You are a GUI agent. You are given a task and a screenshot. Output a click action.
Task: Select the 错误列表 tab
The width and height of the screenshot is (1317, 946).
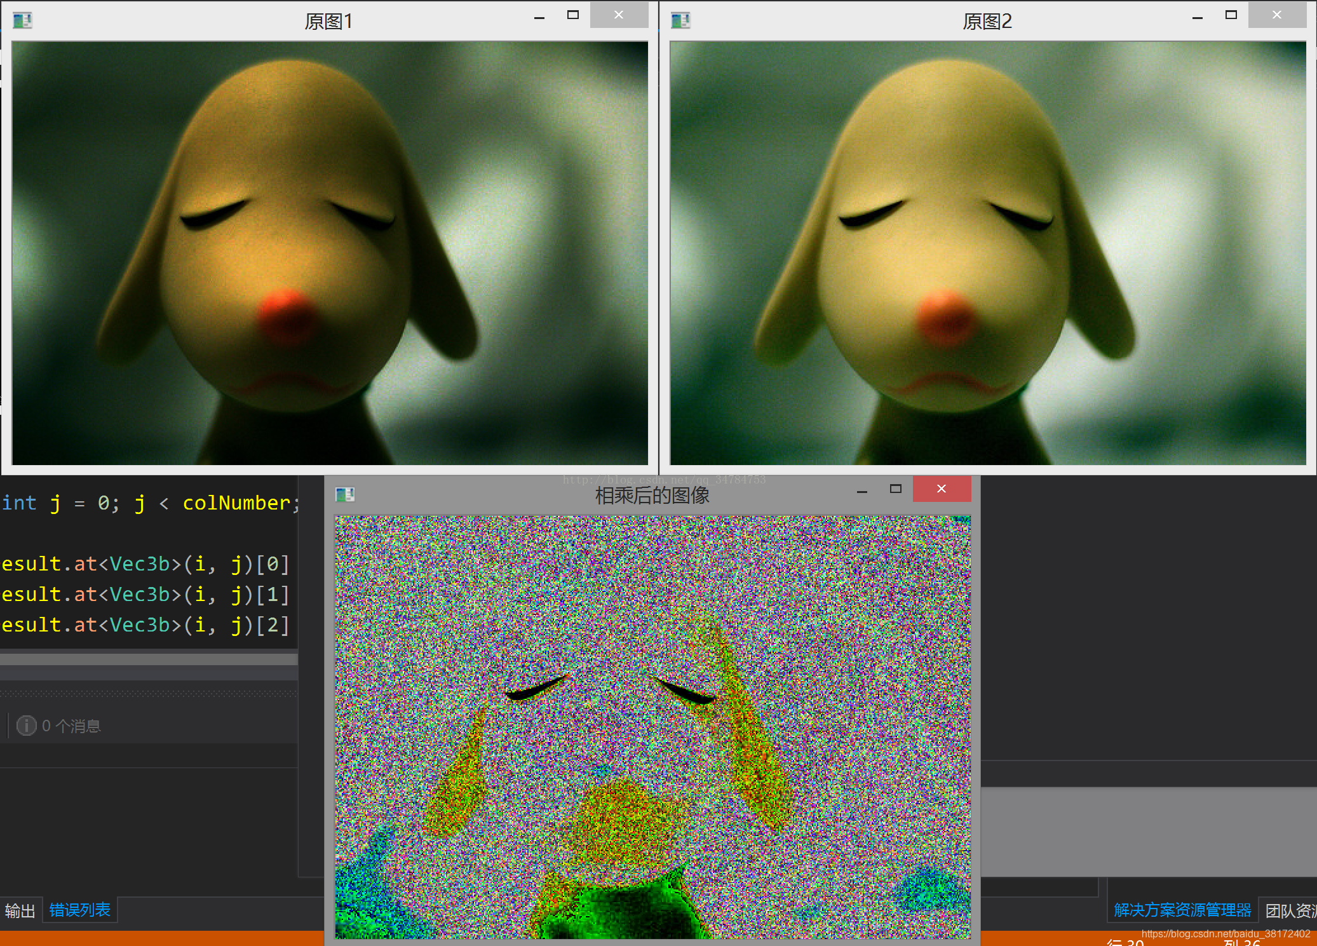(x=80, y=910)
